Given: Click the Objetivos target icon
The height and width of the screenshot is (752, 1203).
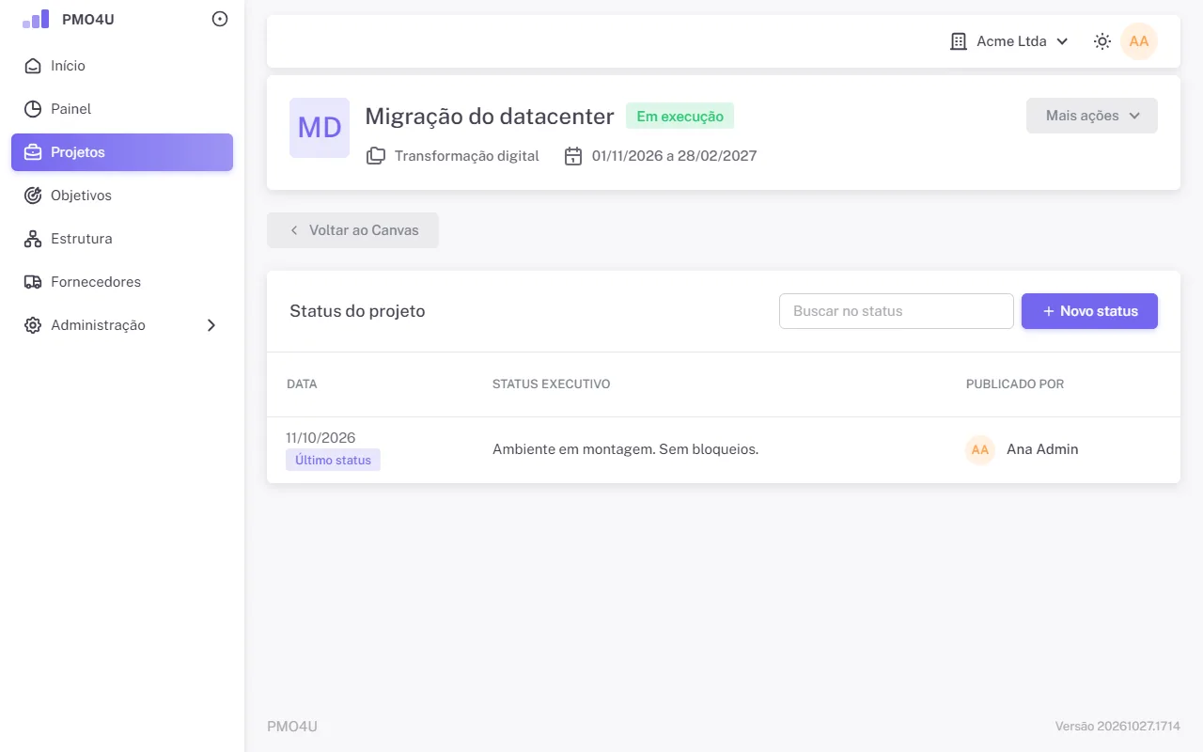Looking at the screenshot, I should [x=33, y=196].
